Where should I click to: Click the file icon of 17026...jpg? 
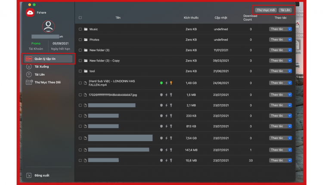[x=85, y=95]
